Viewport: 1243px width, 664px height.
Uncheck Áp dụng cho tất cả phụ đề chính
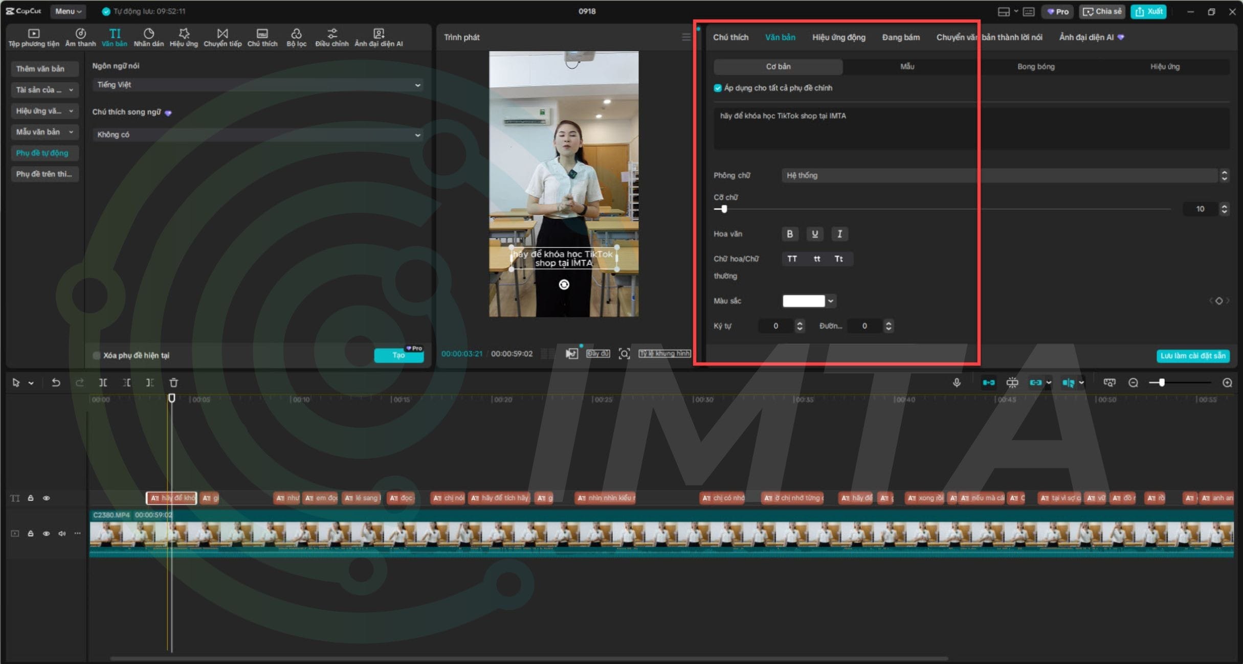click(x=718, y=88)
